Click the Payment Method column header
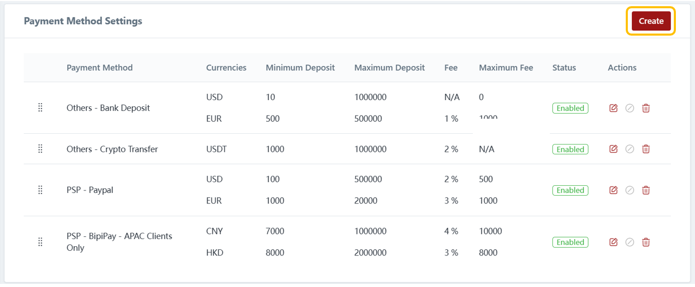Screen dimensions: 695x287 pos(100,68)
